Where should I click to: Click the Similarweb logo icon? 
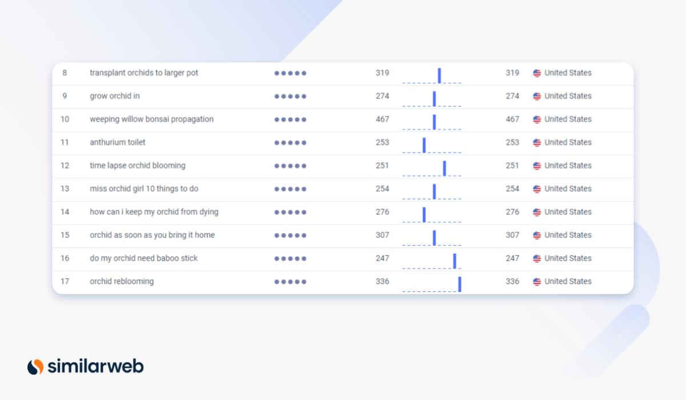[x=35, y=366]
